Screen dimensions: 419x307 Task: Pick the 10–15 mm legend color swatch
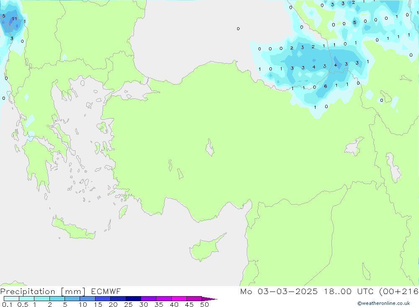pyautogui.click(x=88, y=299)
